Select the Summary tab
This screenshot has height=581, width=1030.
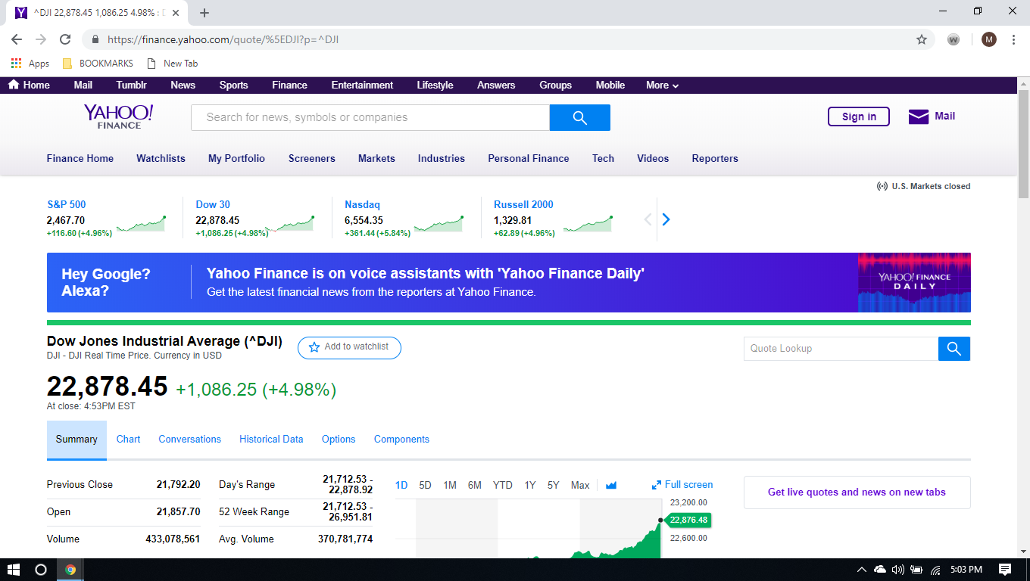coord(76,440)
